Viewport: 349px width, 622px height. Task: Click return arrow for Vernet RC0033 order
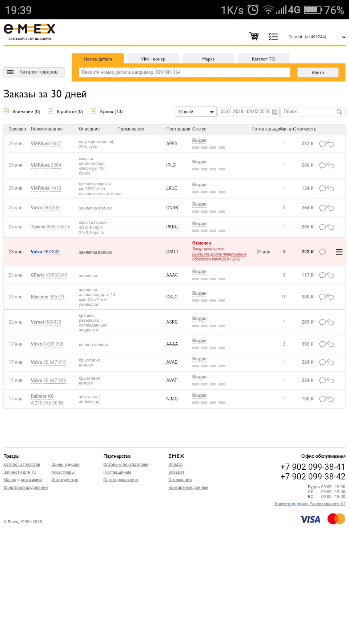click(330, 322)
